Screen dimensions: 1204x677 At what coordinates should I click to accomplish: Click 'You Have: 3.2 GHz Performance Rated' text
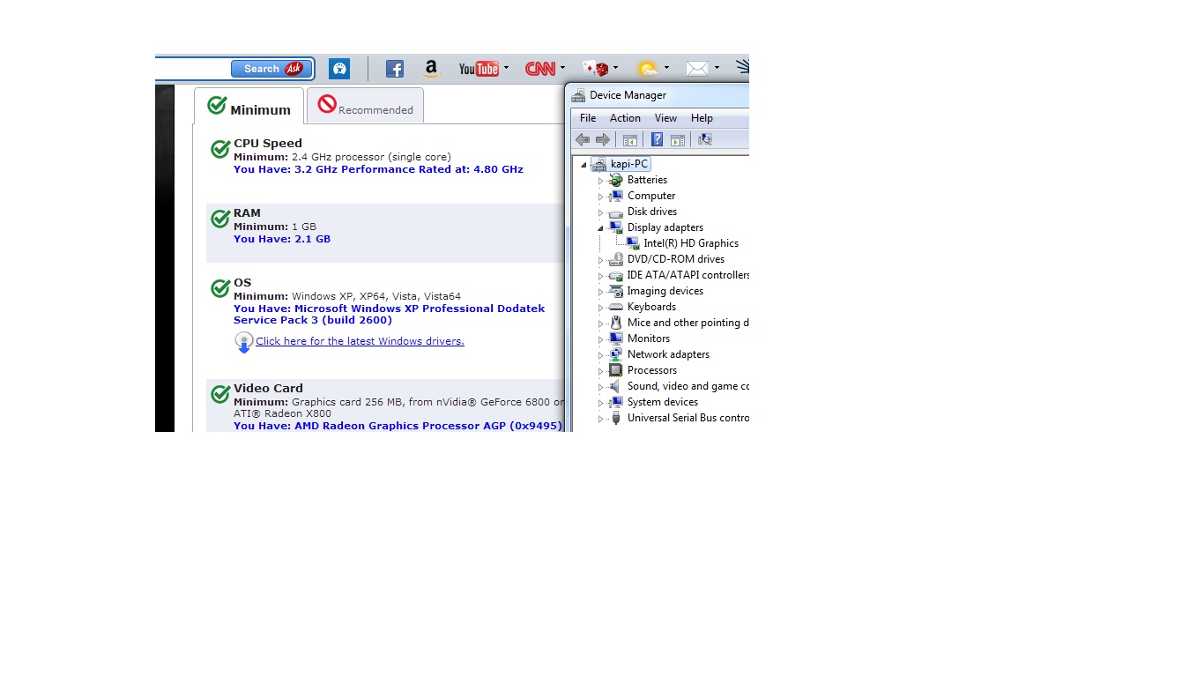pyautogui.click(x=378, y=169)
